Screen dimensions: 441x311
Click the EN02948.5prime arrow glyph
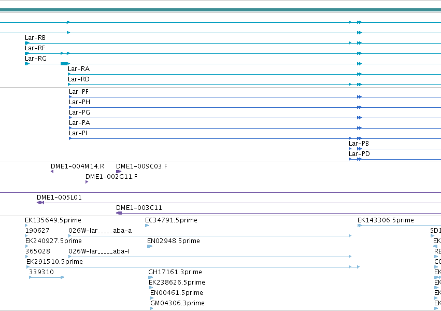[150, 246]
